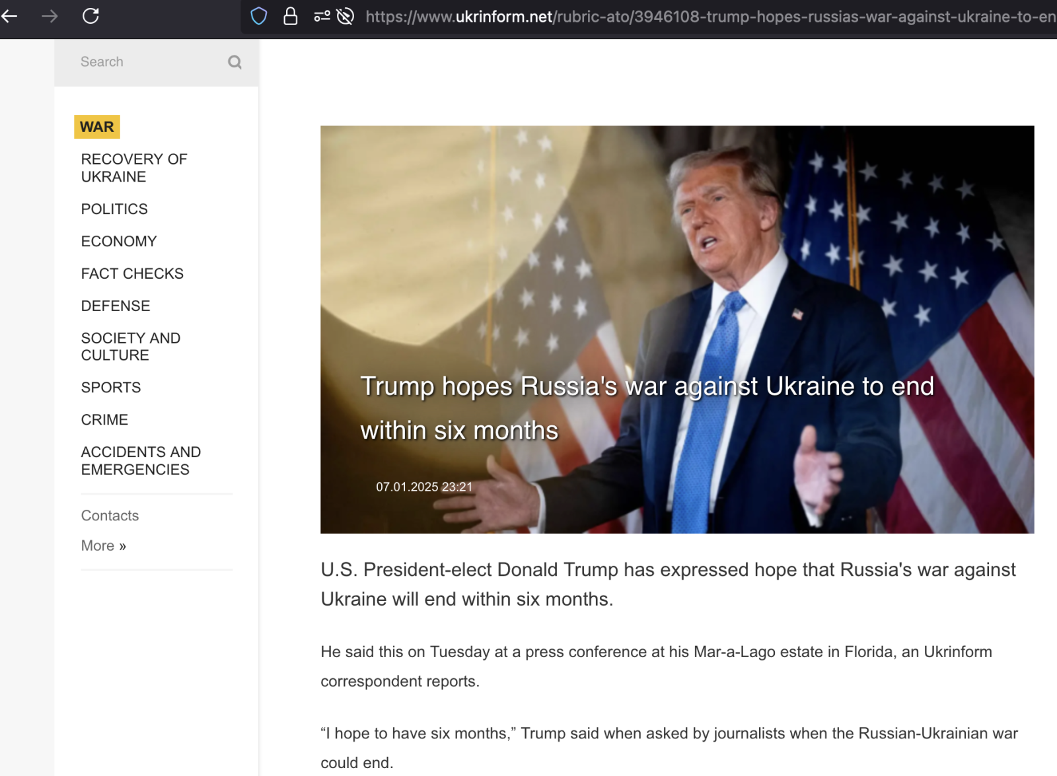Click the blocked autoplay icon in address bar
Screen dimensions: 1057x776
pyautogui.click(x=345, y=16)
